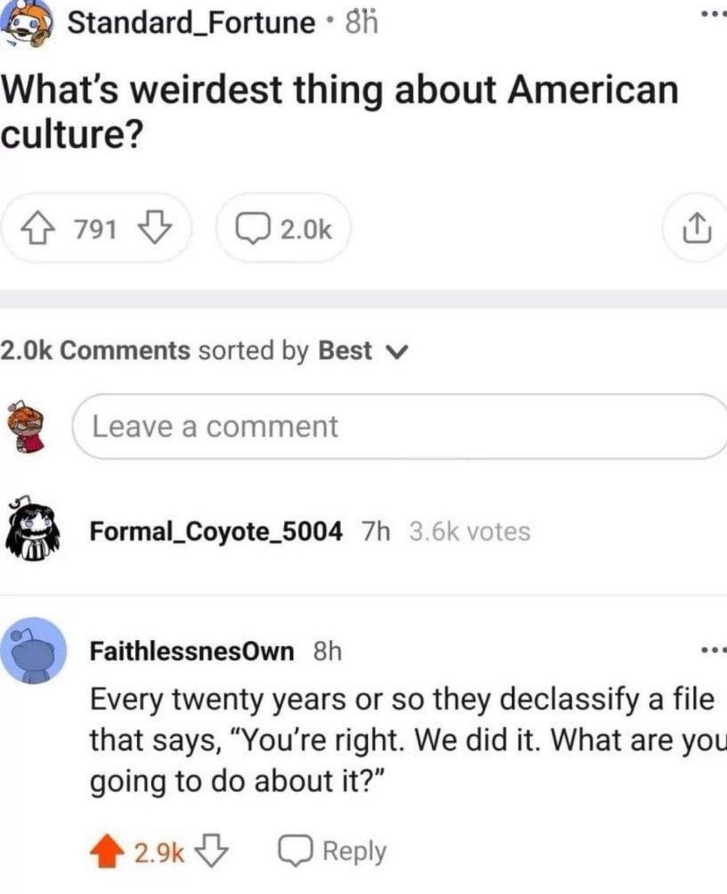Image resolution: width=727 pixels, height=894 pixels.
Task: Downvote FaithlessnesOwn's comment
Action: (213, 851)
